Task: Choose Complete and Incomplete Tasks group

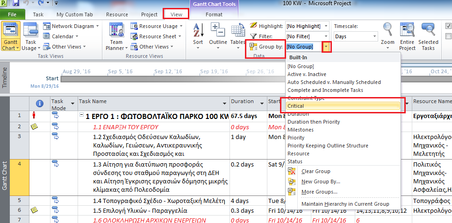Action: pyautogui.click(x=343, y=90)
